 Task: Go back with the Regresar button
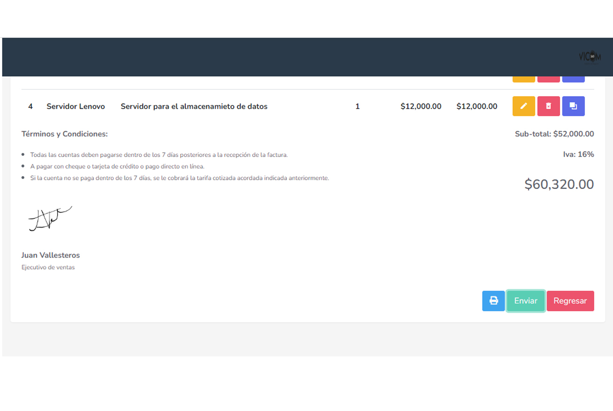point(570,301)
